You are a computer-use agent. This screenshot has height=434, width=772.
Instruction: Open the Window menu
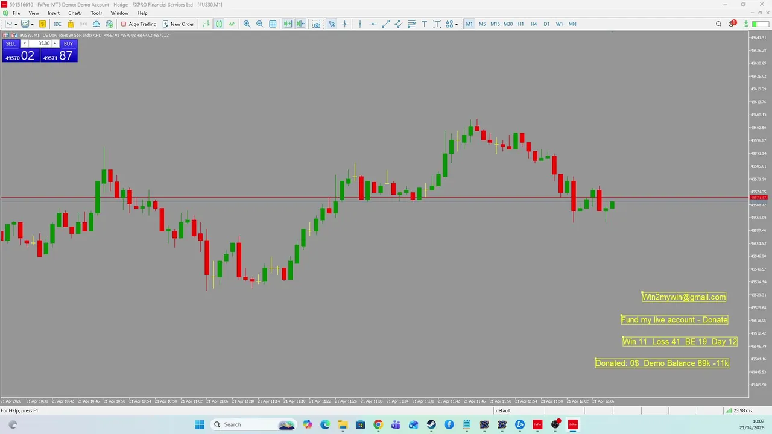[x=119, y=13]
